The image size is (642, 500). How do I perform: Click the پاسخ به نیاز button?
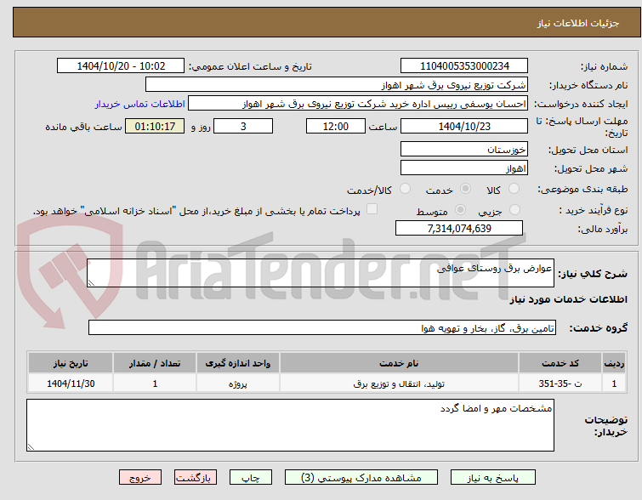tap(493, 478)
